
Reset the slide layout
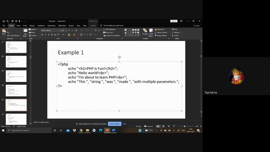tap(32, 33)
